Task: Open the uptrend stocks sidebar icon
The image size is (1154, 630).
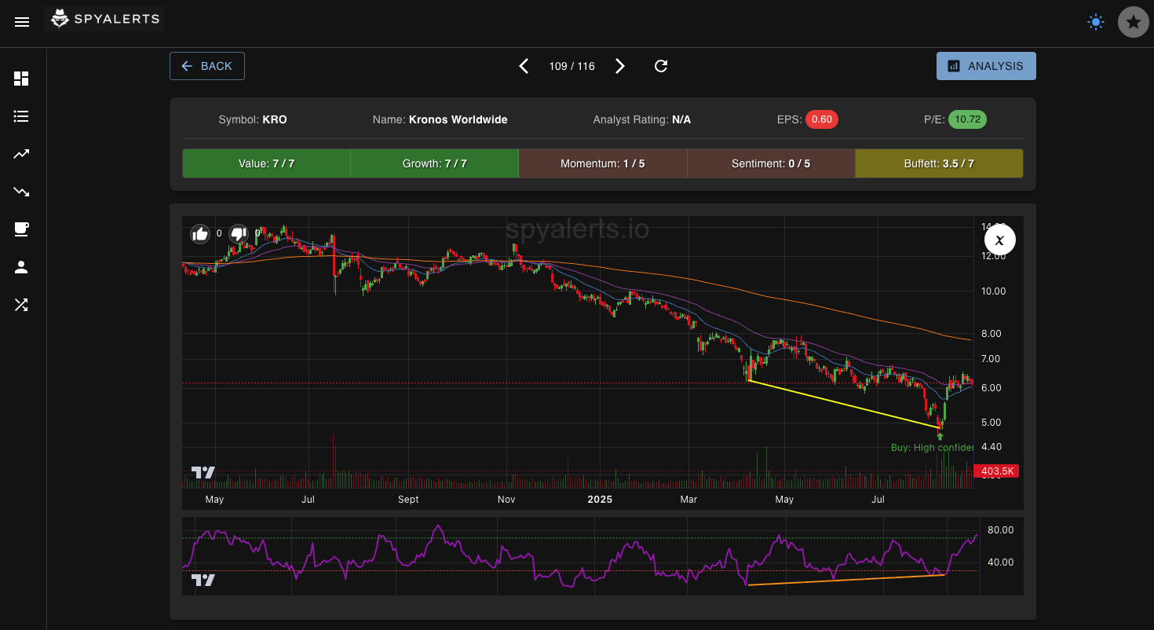Action: click(x=21, y=154)
